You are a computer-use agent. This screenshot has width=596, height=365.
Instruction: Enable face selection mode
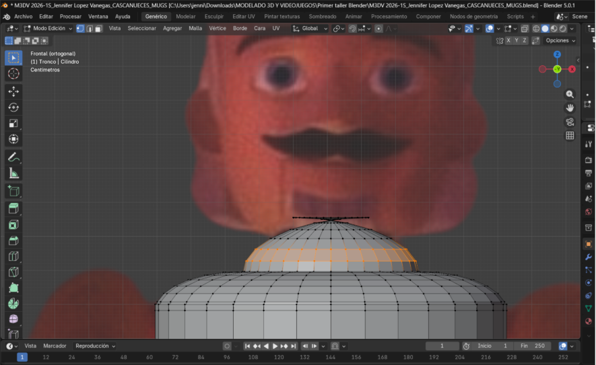point(98,29)
